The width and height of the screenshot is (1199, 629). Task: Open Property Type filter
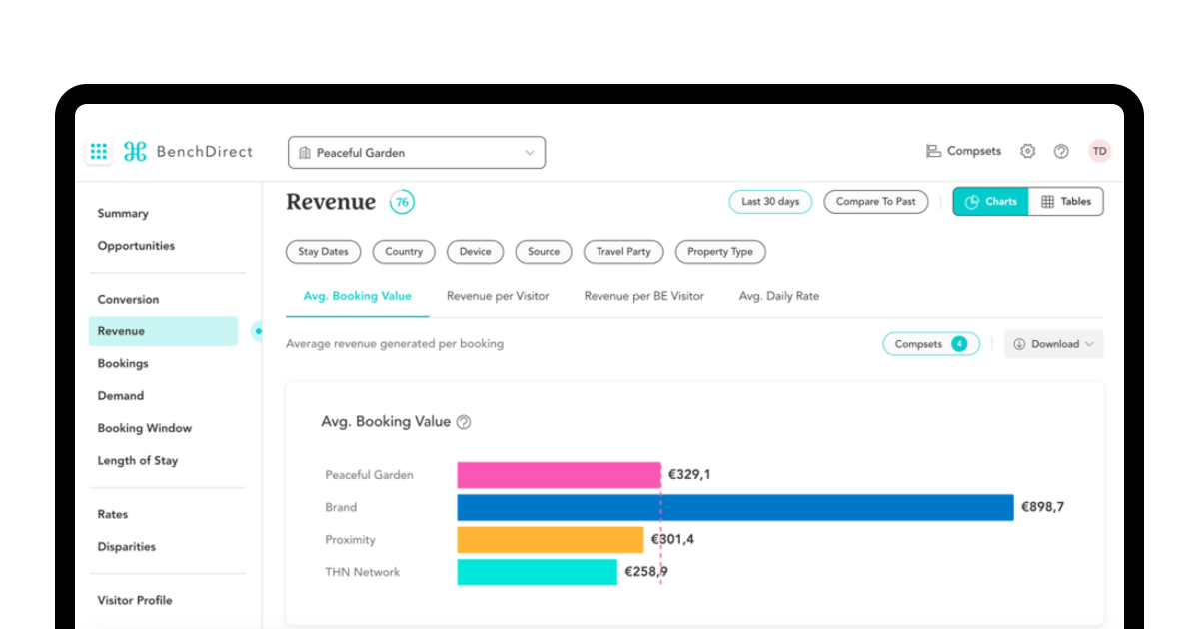coord(720,252)
